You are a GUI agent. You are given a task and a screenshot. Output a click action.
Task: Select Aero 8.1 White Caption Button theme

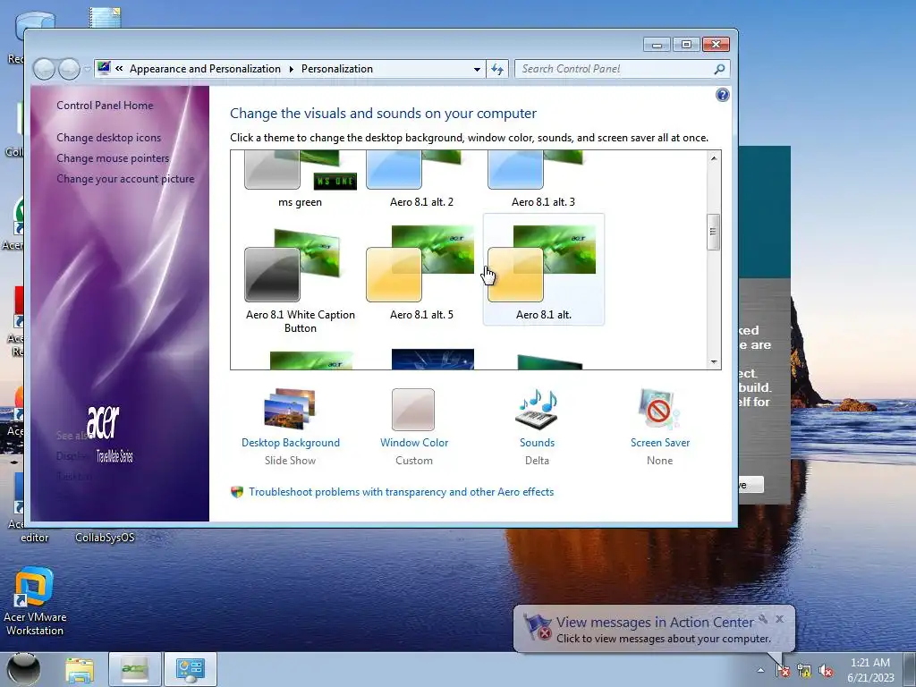tap(301, 280)
